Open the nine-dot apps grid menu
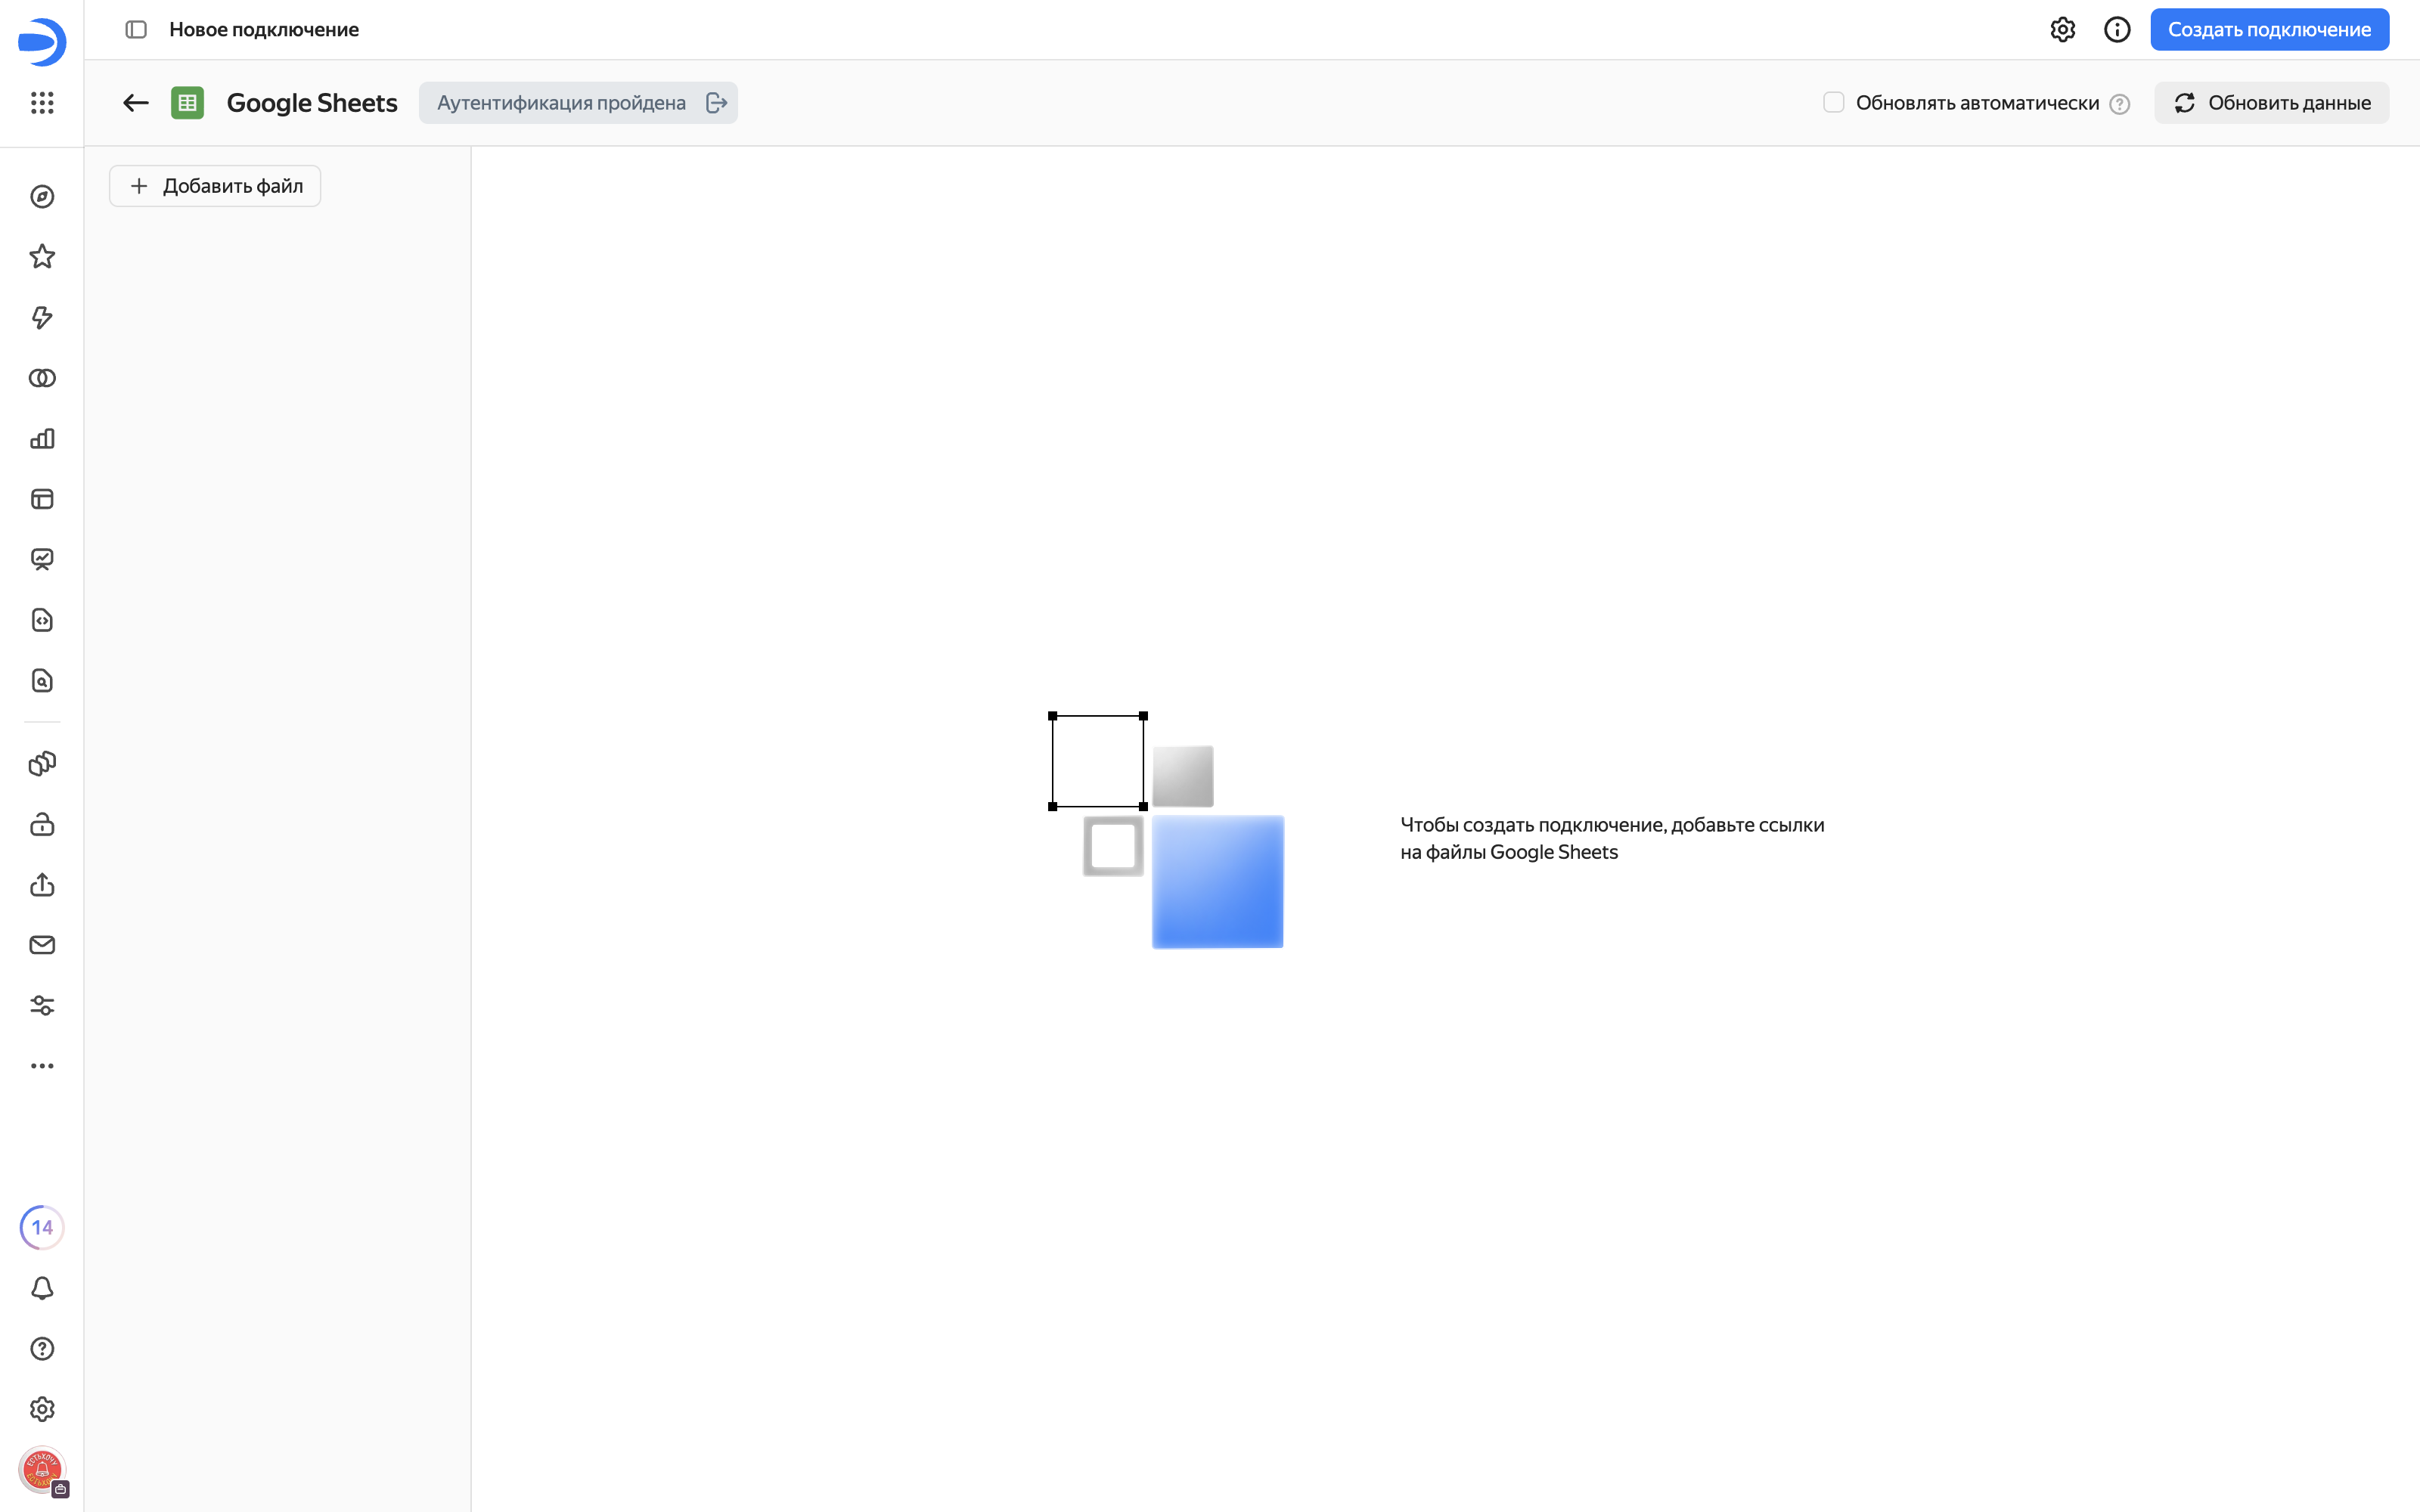The image size is (2420, 1512). tap(42, 103)
